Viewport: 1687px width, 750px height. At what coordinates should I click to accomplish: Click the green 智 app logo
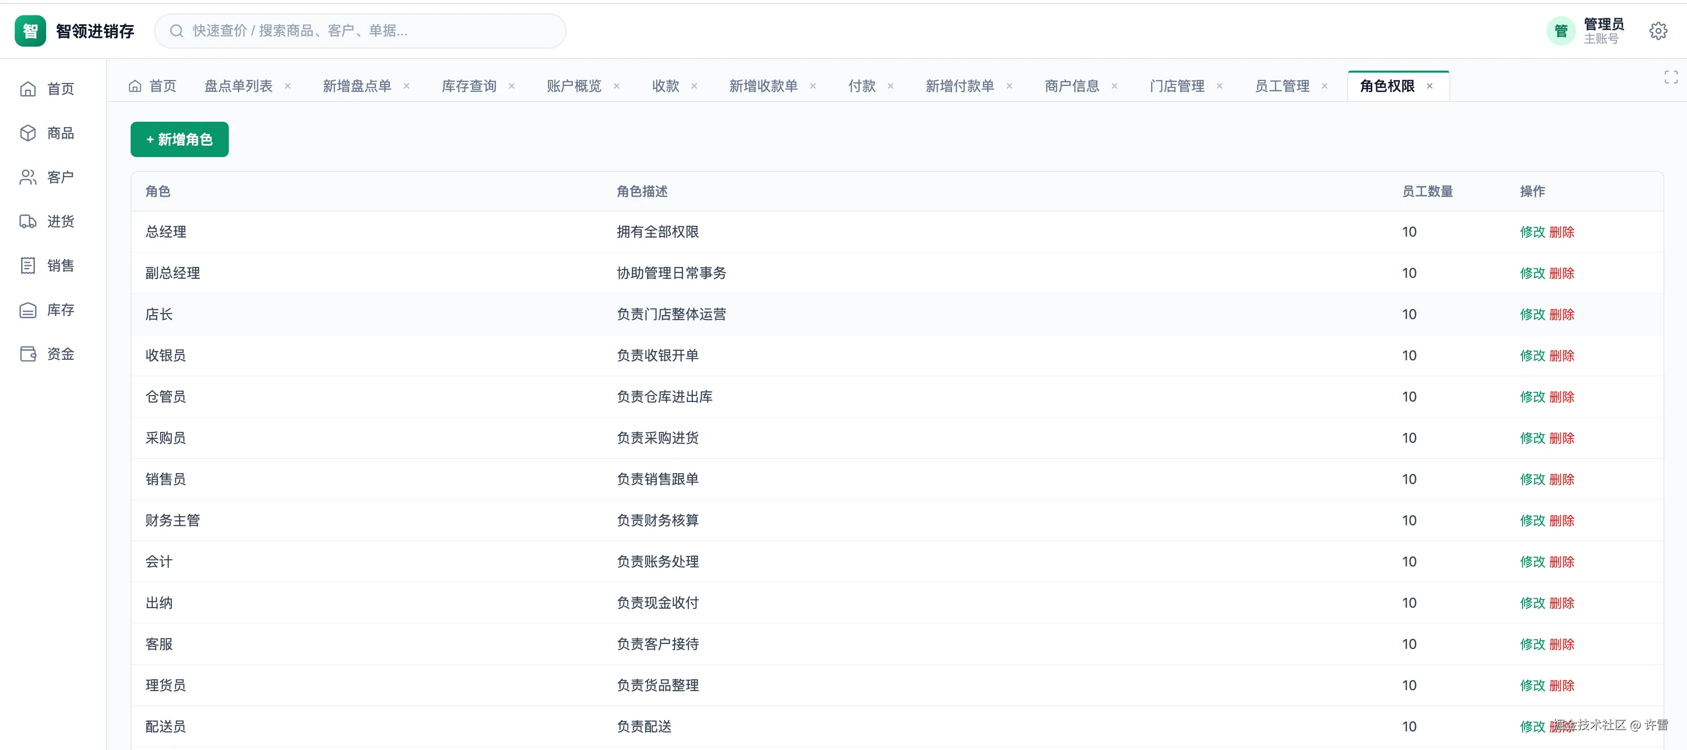pyautogui.click(x=30, y=31)
